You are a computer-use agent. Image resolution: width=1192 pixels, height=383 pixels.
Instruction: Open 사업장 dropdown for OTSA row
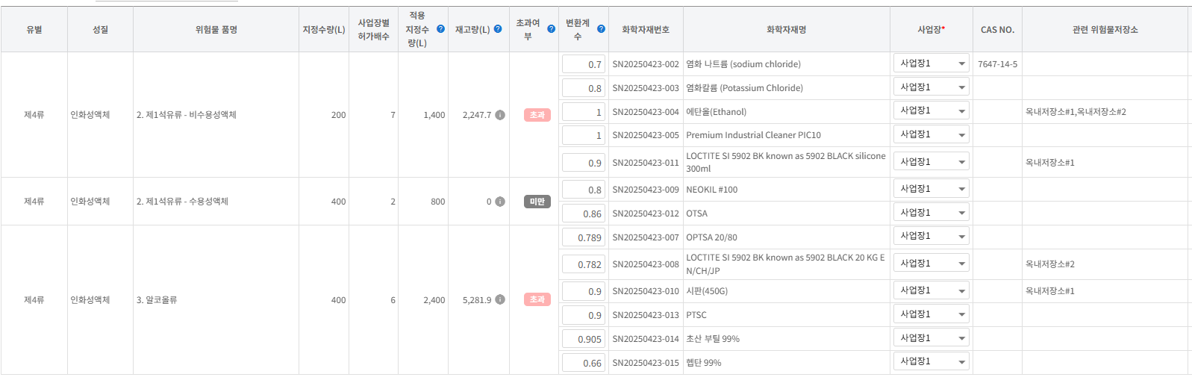click(932, 213)
